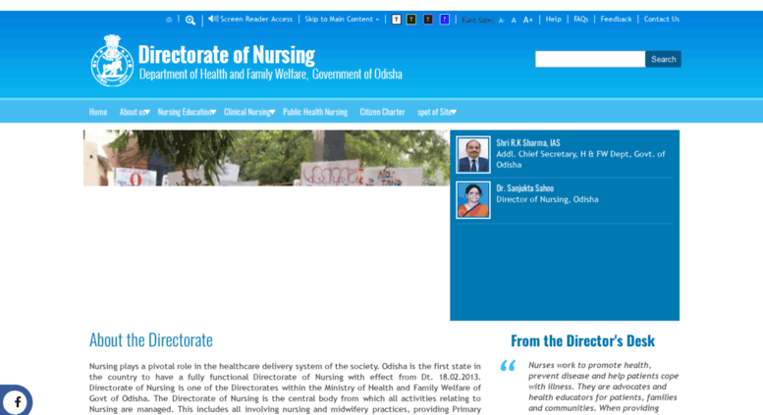Open the Help link

tap(553, 19)
